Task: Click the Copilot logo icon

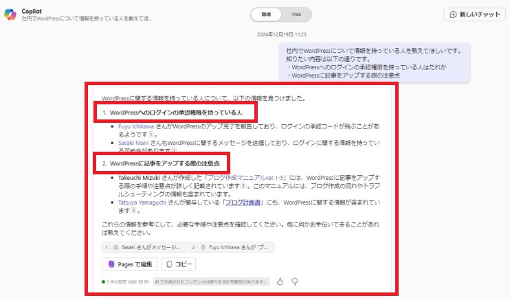Action: coord(10,14)
